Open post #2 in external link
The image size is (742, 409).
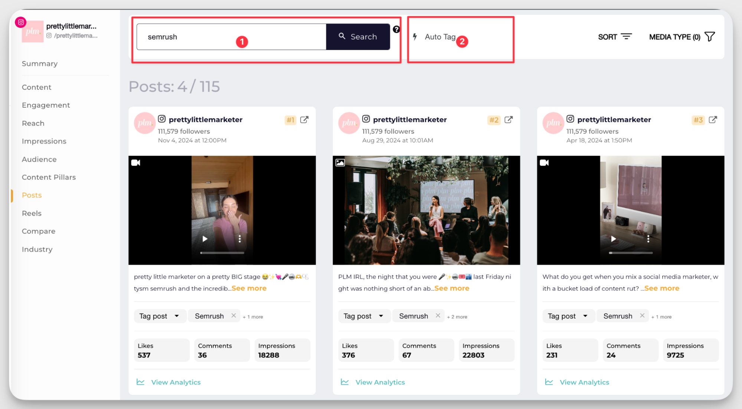pyautogui.click(x=509, y=120)
